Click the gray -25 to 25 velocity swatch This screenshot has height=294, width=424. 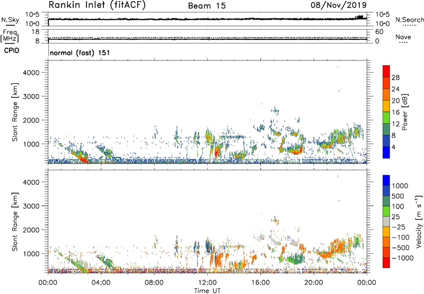386,221
